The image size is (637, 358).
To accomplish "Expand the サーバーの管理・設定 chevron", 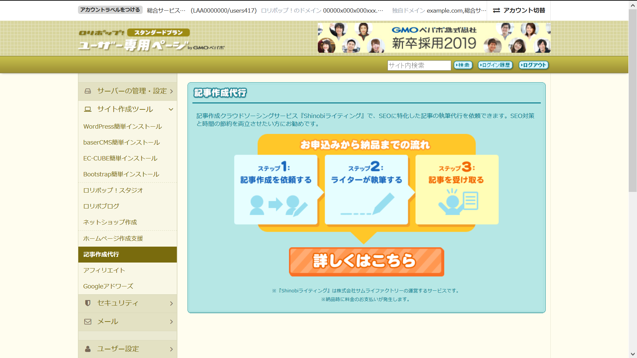I will (171, 91).
